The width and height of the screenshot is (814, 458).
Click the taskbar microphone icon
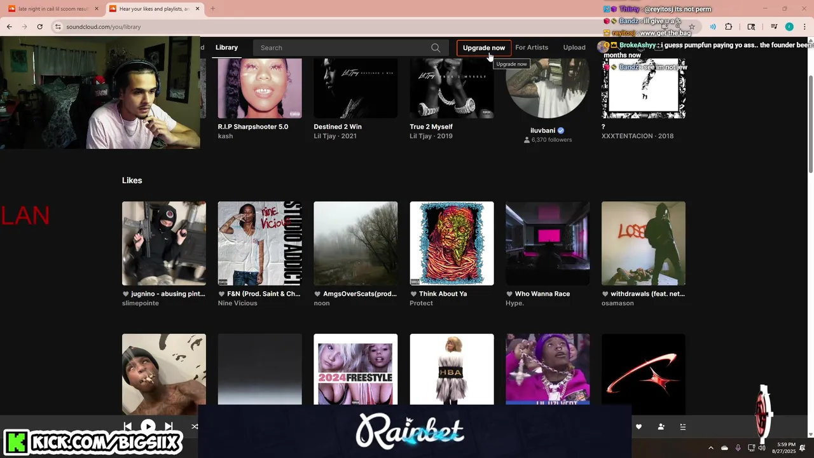pos(738,448)
